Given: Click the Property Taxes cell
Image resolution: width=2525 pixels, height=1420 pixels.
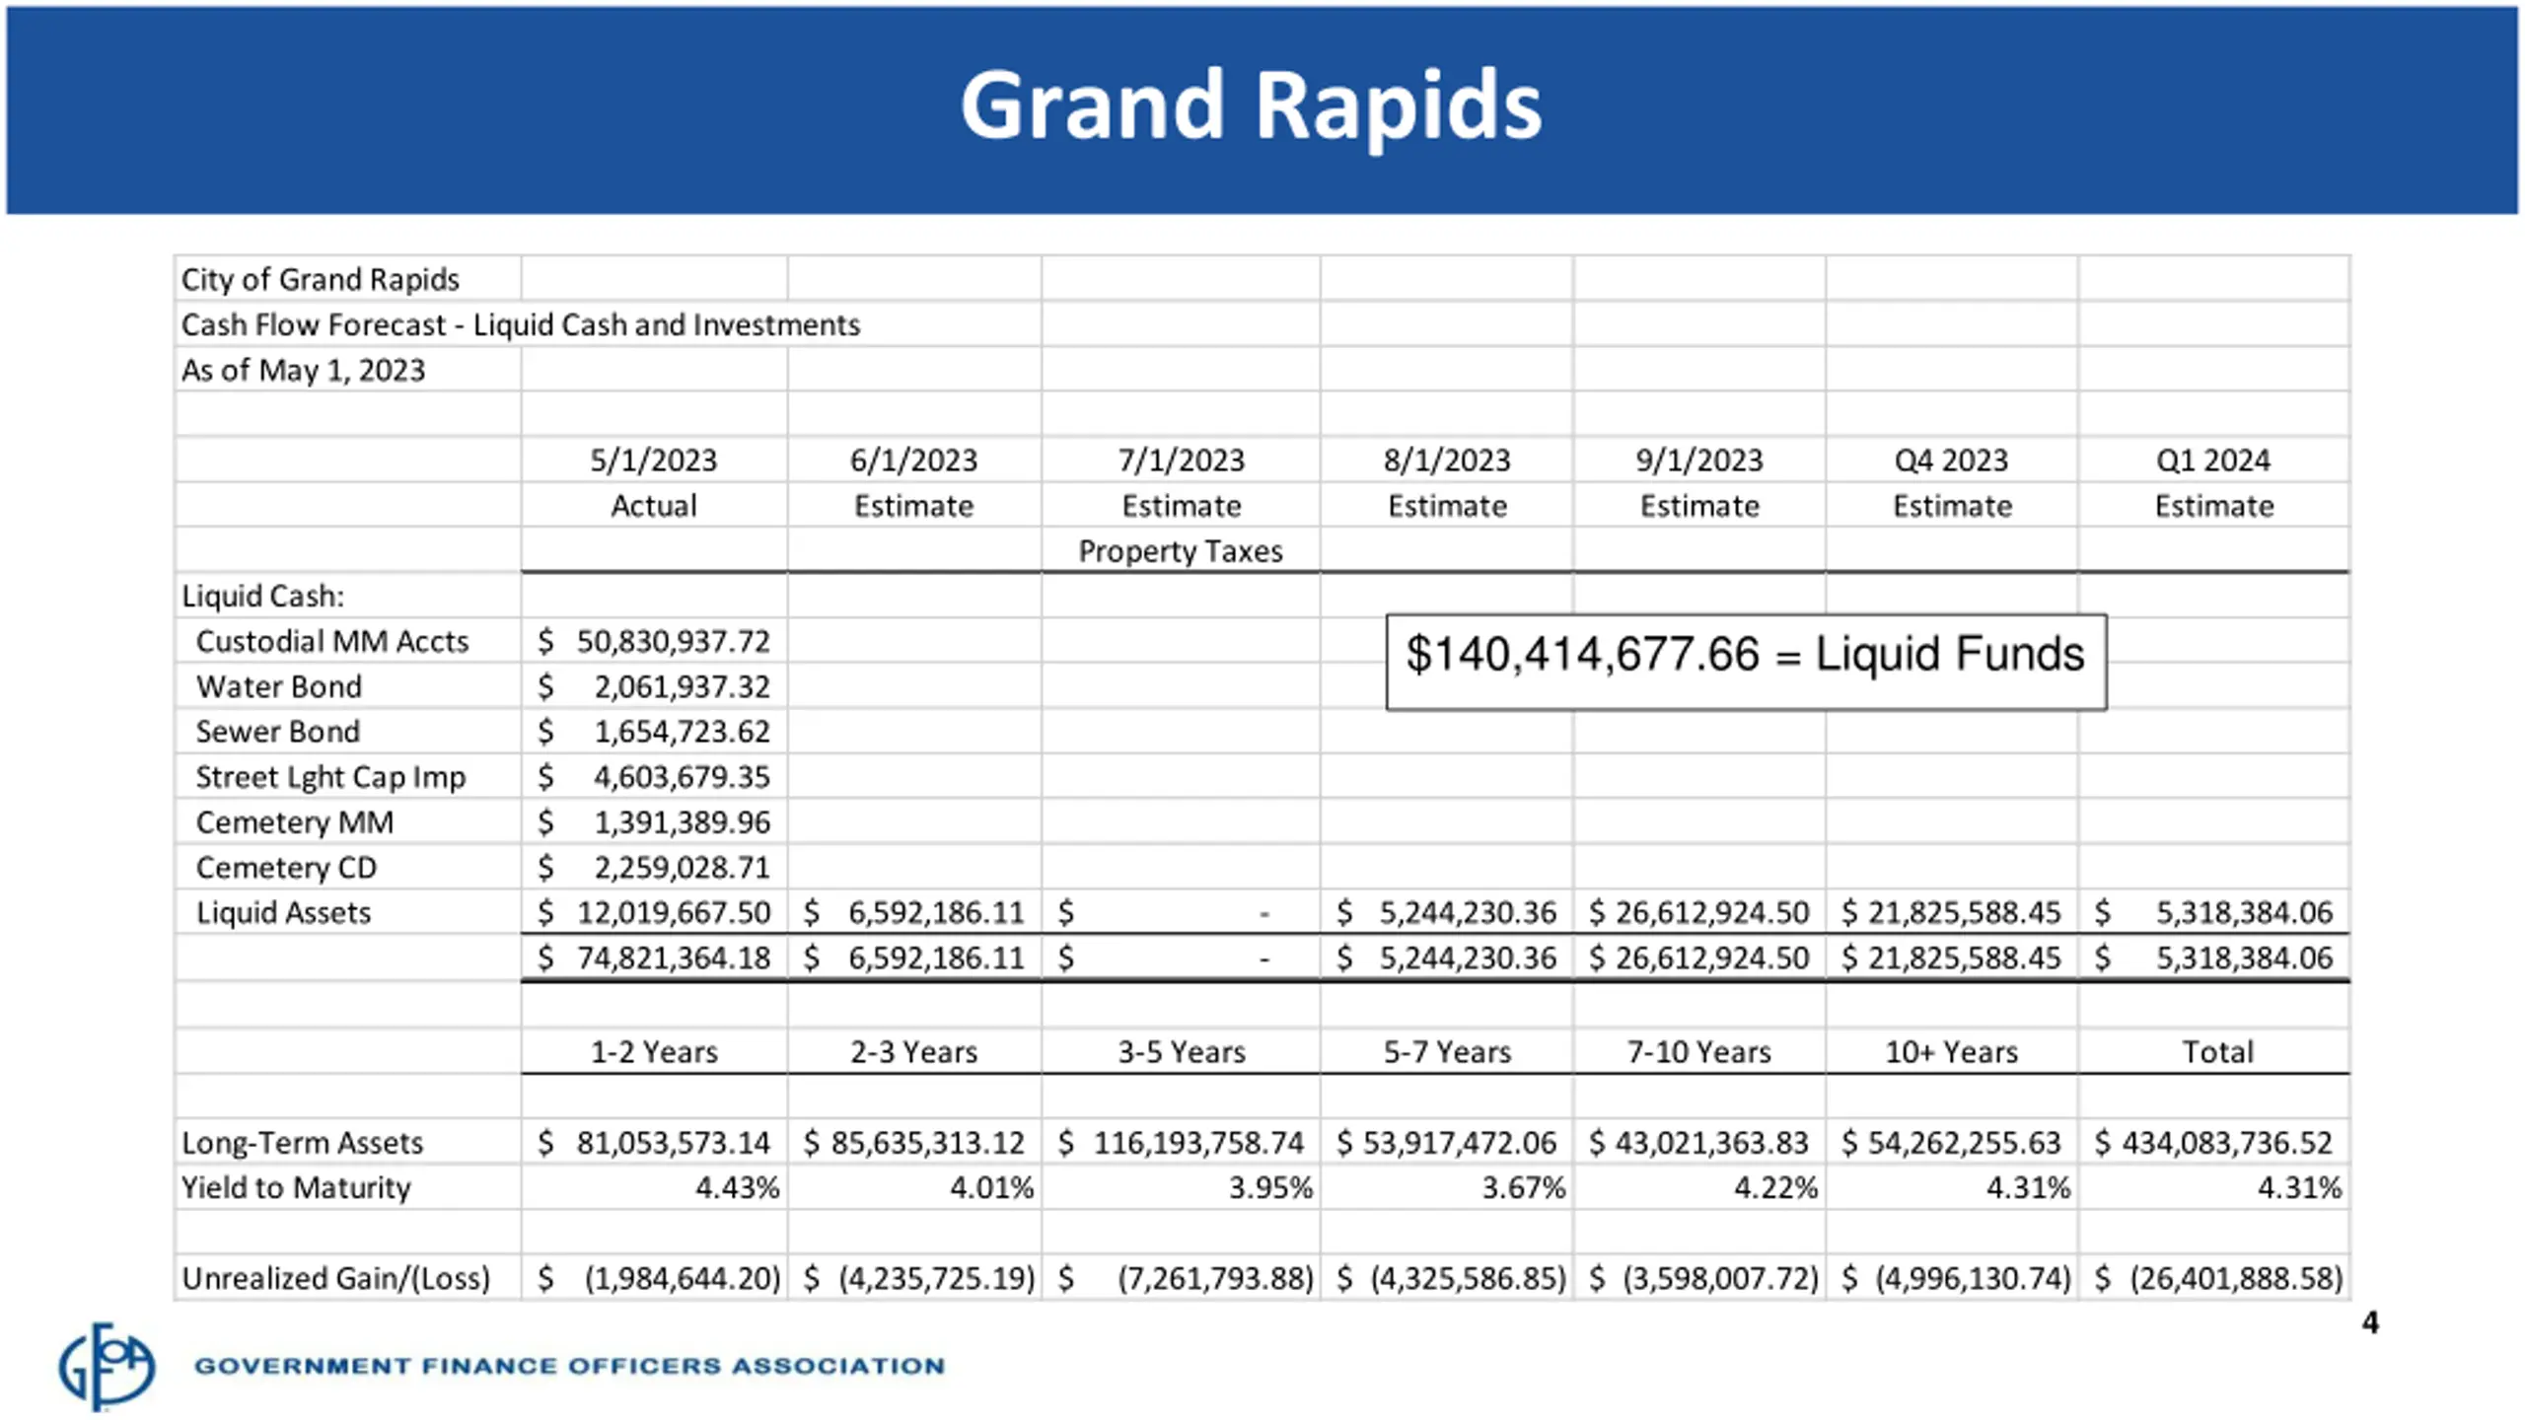Looking at the screenshot, I should point(1181,550).
